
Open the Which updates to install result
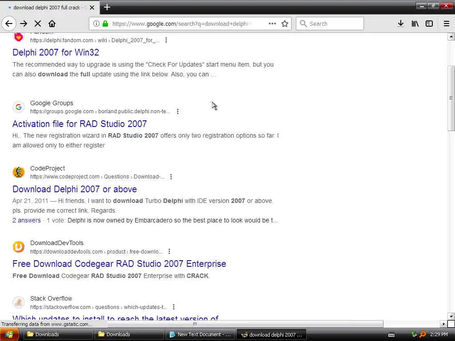point(116,318)
